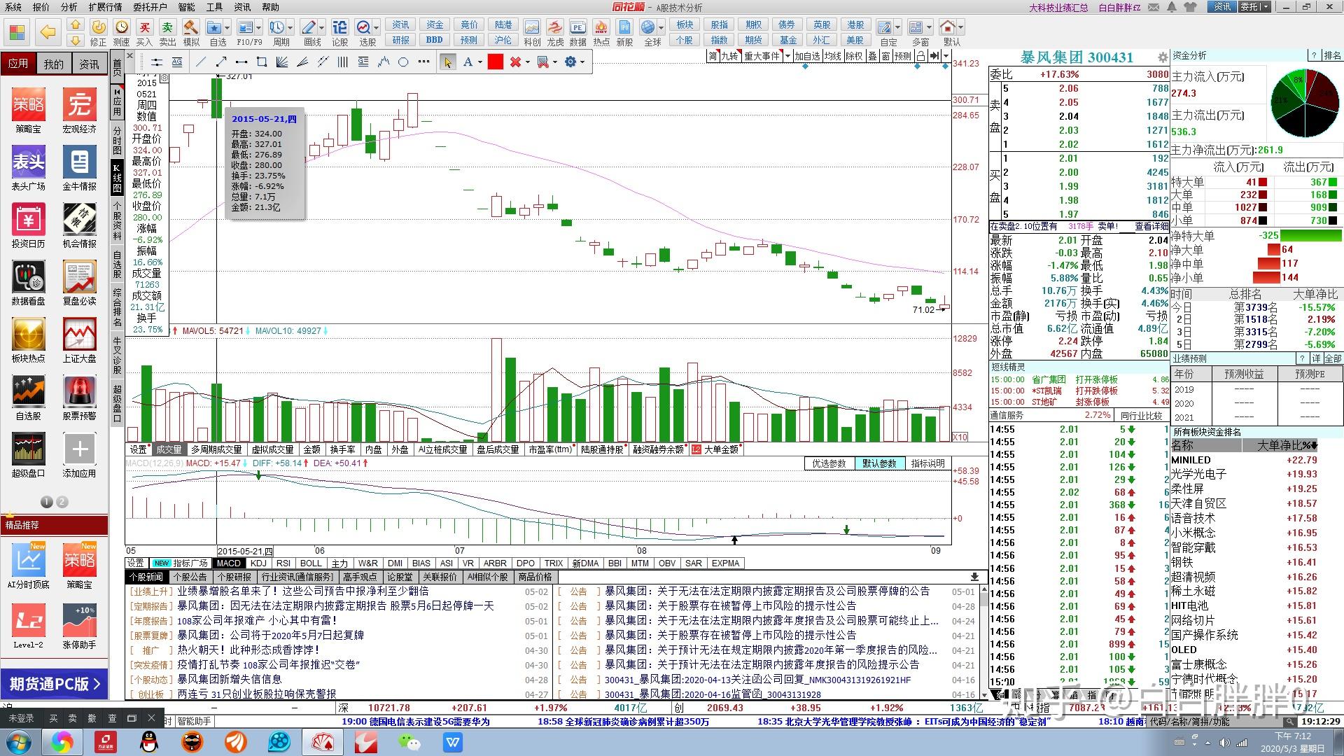The height and width of the screenshot is (756, 1344).
Task: Click the 期货通PC版 banner button
Action: [55, 683]
